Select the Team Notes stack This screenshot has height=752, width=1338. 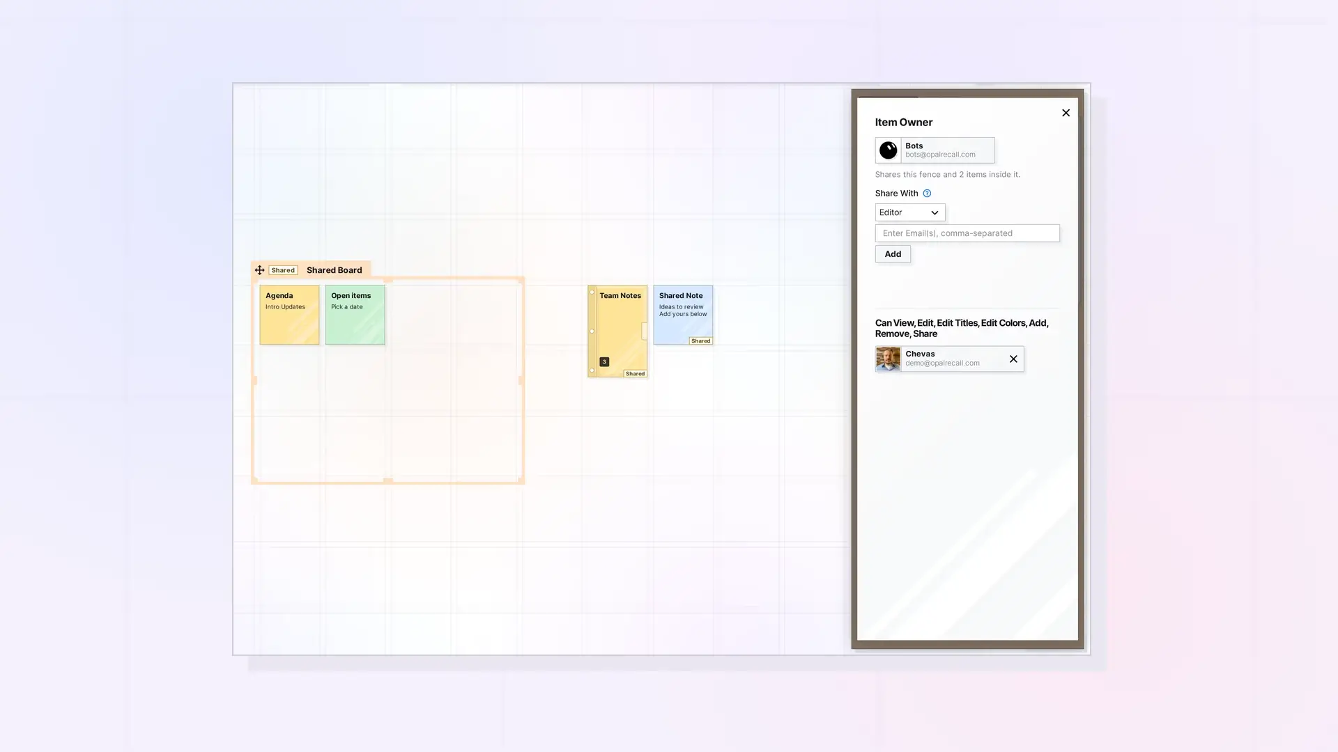coord(617,331)
